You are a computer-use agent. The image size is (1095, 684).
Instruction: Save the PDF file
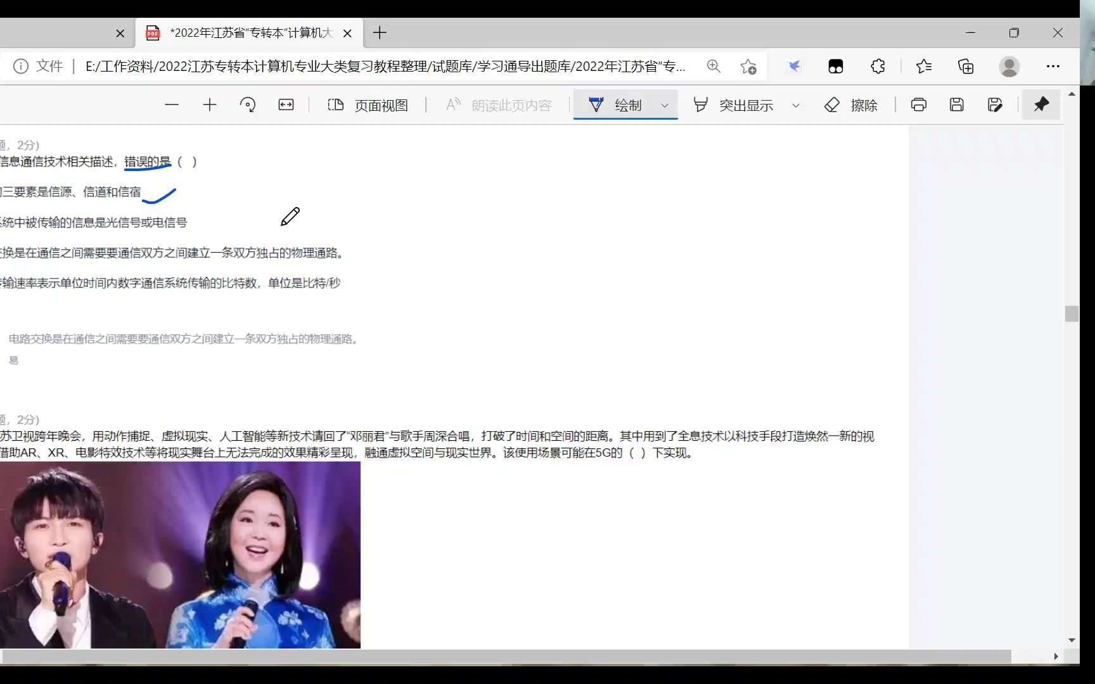tap(957, 104)
